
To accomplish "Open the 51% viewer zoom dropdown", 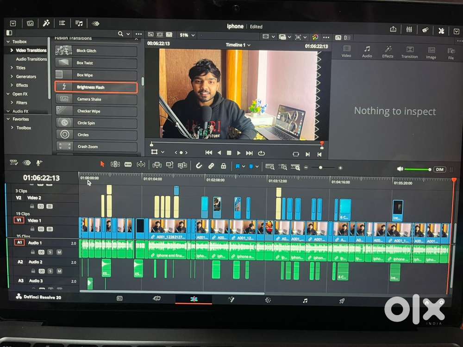I will [x=187, y=35].
